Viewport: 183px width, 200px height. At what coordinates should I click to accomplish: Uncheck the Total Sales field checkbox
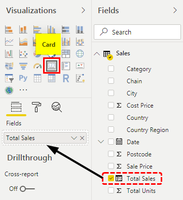111,178
